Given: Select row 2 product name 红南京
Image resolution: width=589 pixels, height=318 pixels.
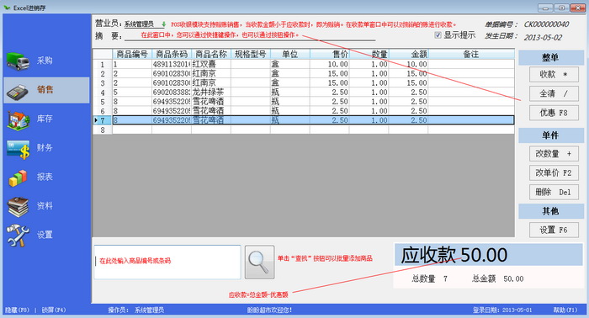Looking at the screenshot, I should point(211,73).
